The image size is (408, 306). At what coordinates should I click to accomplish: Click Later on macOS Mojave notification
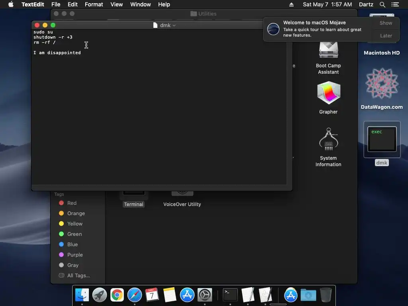tap(386, 35)
